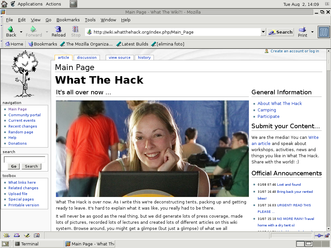Open Navigator component icon in status bar
The height and width of the screenshot is (248, 331).
coord(6,235)
